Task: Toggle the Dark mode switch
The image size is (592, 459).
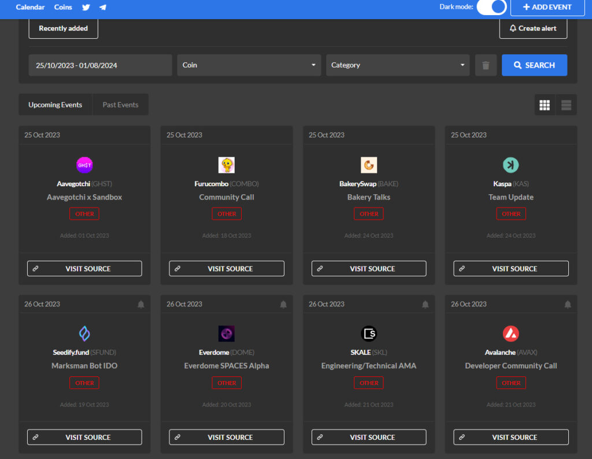Action: (x=491, y=7)
